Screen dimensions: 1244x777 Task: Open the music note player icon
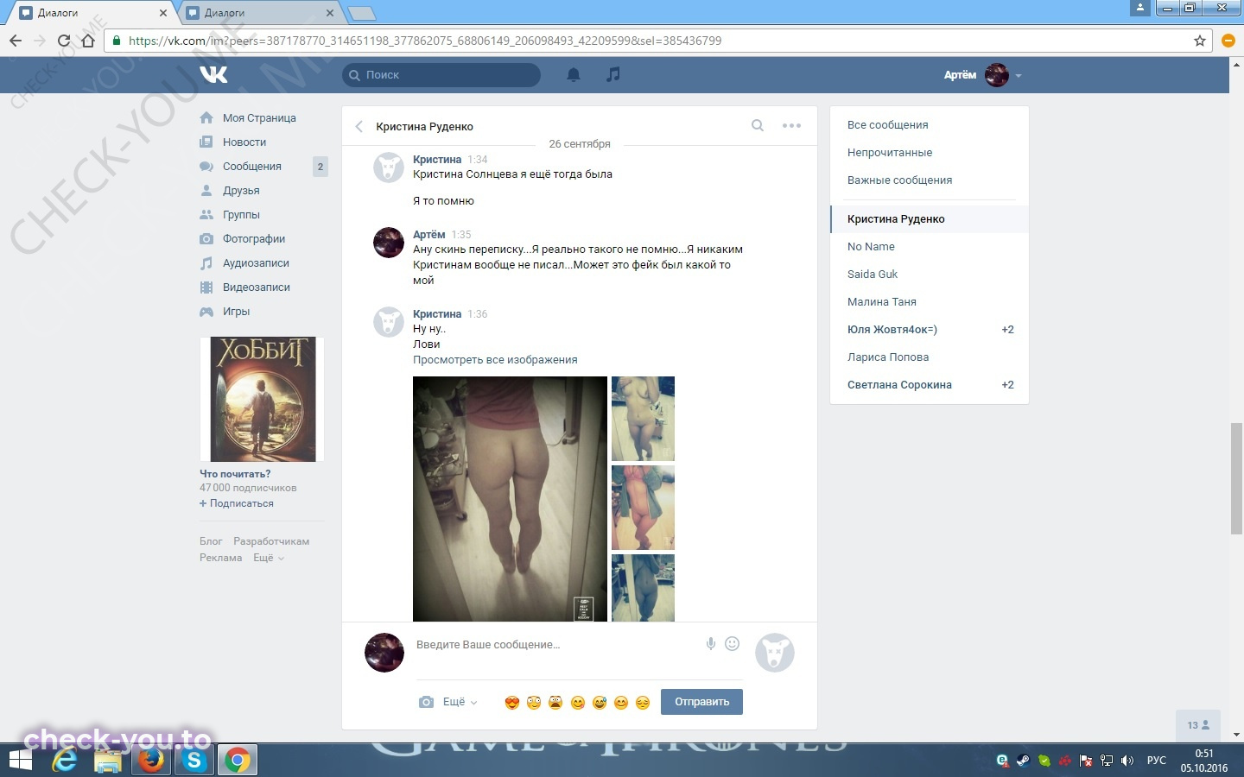[613, 75]
